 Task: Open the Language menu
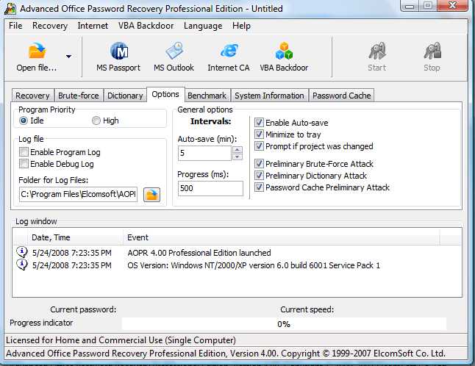point(203,26)
